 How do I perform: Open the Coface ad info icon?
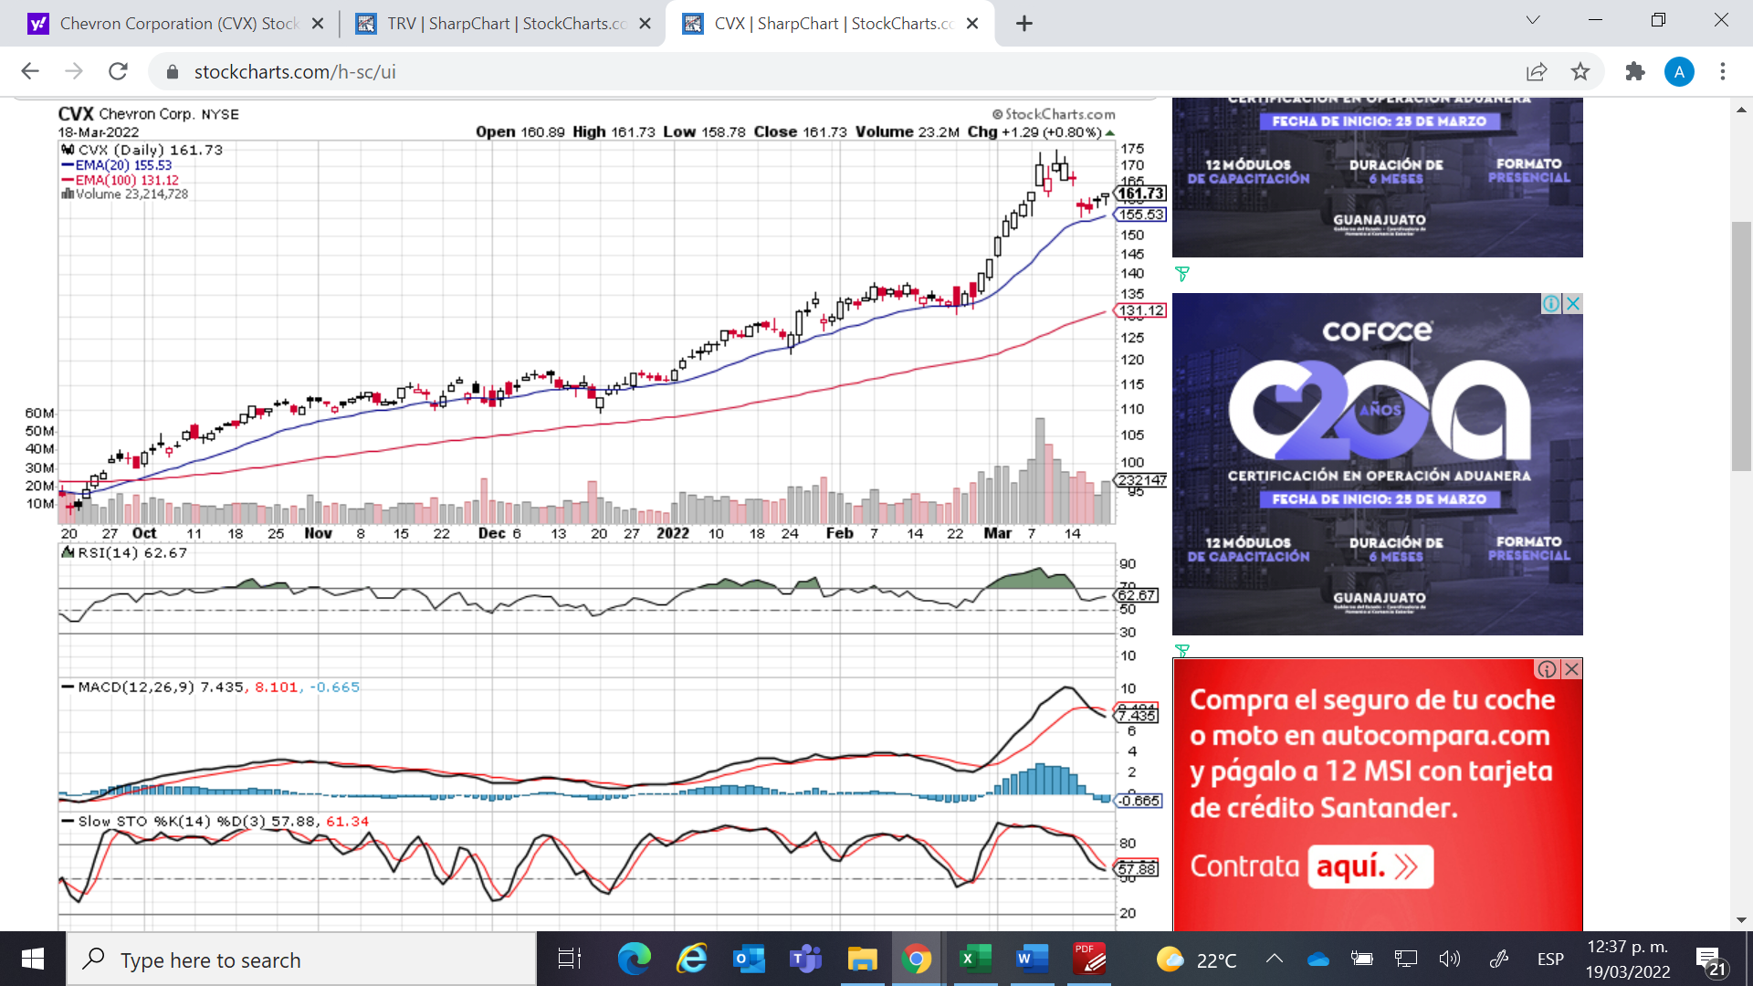[x=1551, y=303]
